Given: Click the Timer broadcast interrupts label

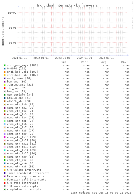Looking at the screenshot, I should click(x=28, y=173).
